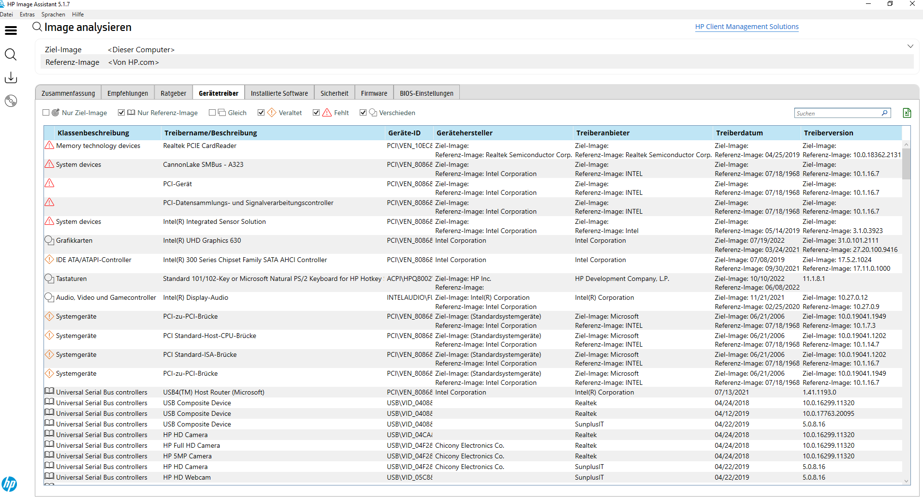Select the Intel(R) Display-Audio cell

(196, 298)
